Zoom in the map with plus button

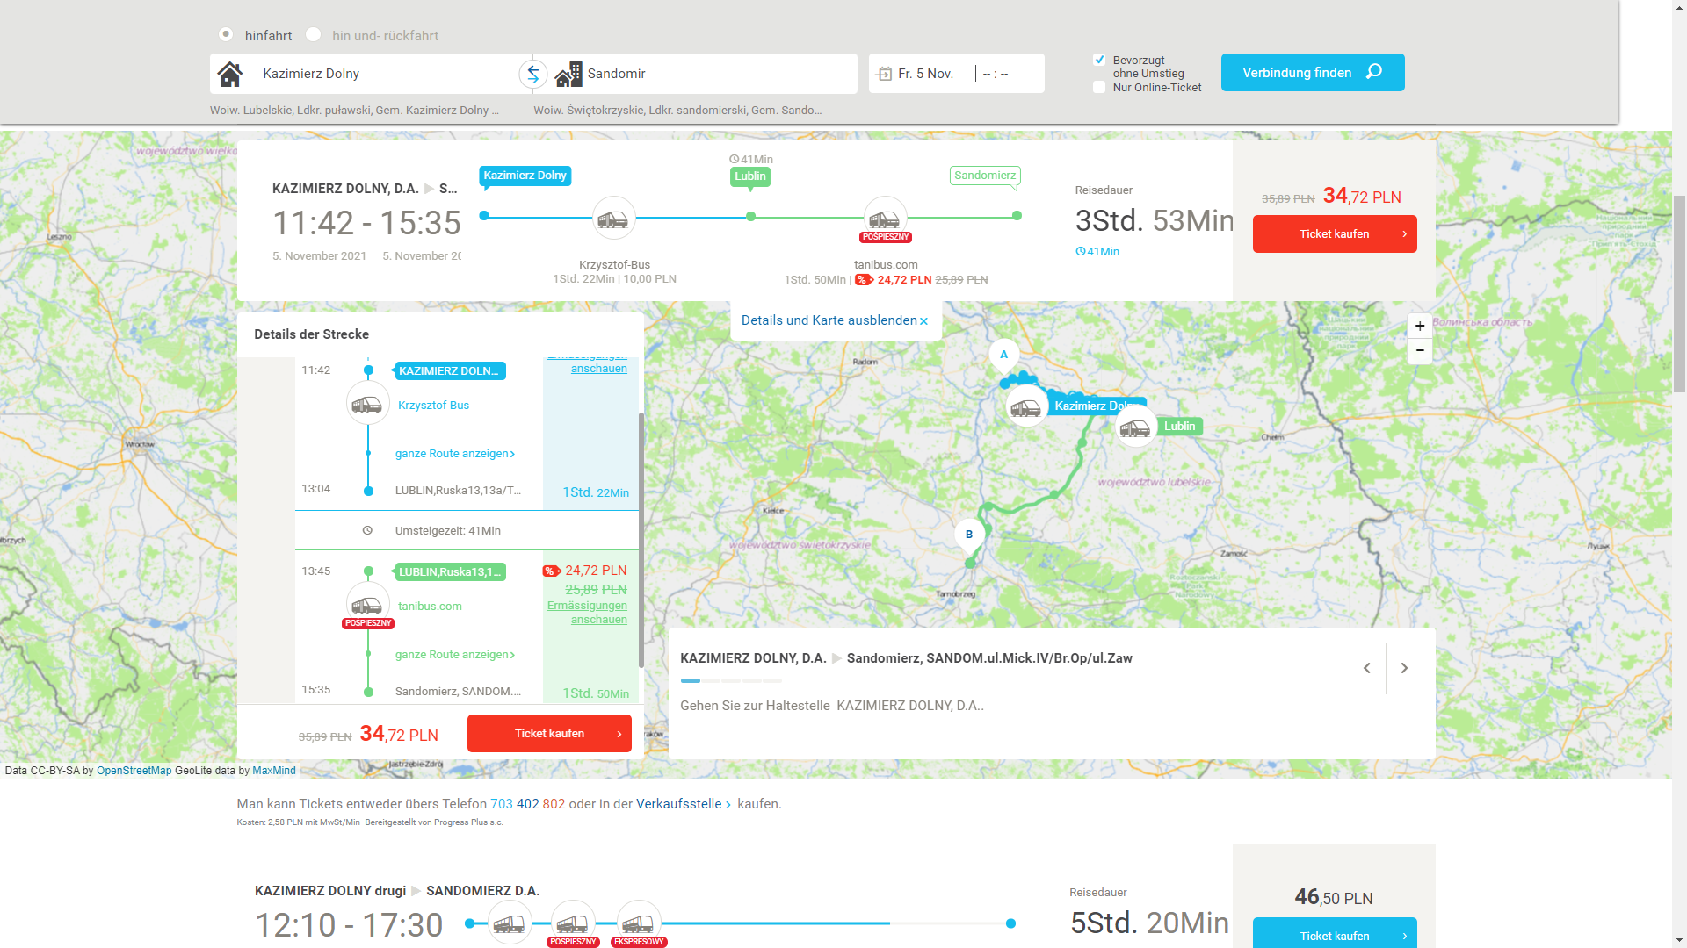tap(1420, 326)
